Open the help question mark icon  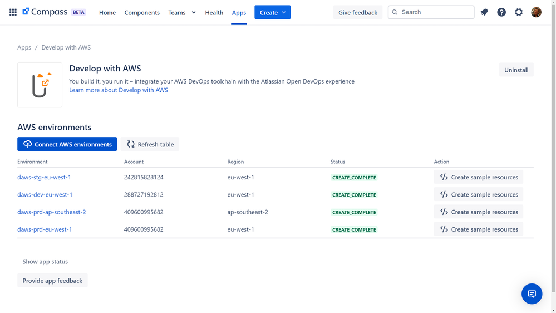point(501,12)
